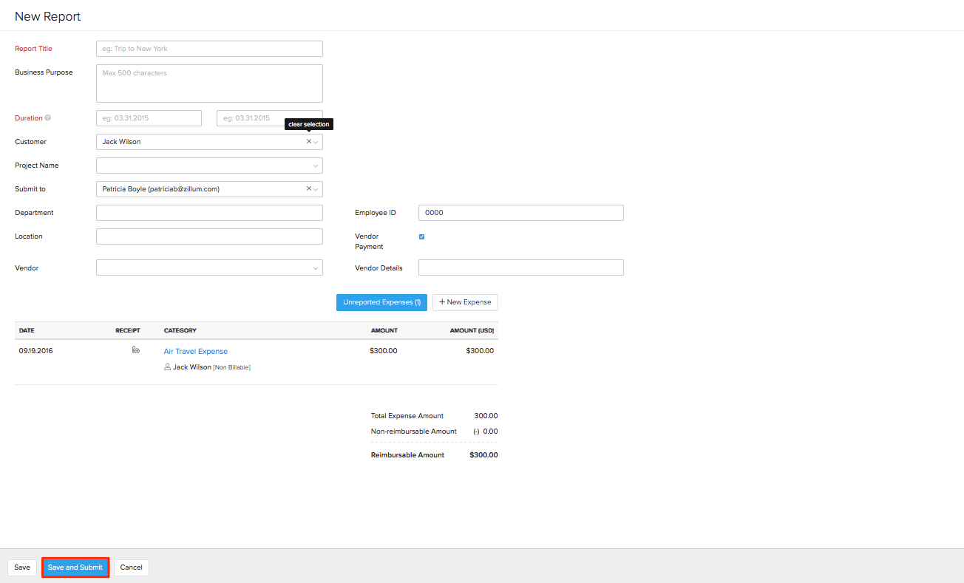Clear the Patricia Boyle approver selection

point(308,188)
